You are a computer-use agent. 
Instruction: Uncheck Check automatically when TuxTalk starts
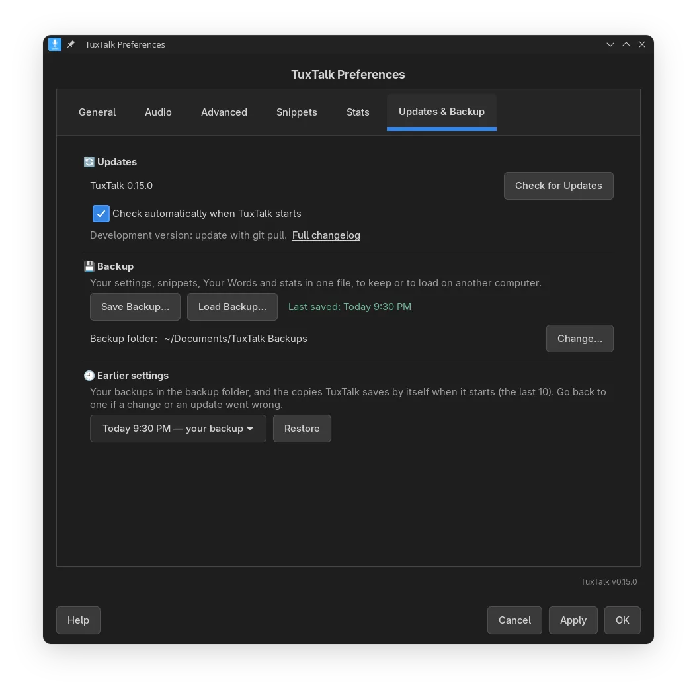(101, 214)
